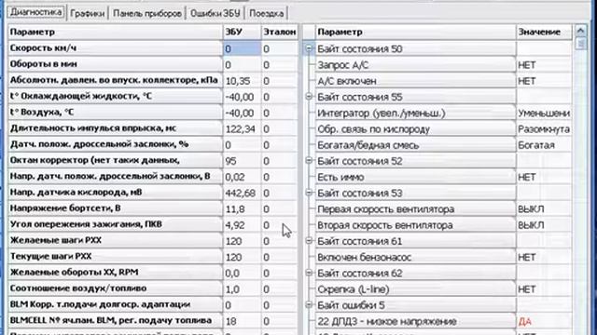
Task: Select Богатая/бедная смесь item
Action: click(415, 145)
